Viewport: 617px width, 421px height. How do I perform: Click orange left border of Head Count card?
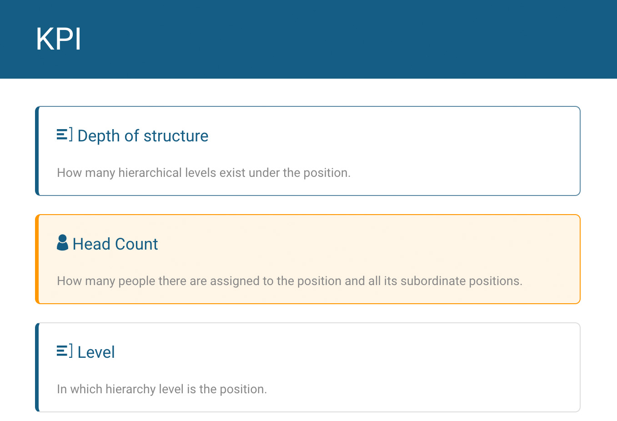[x=37, y=259]
